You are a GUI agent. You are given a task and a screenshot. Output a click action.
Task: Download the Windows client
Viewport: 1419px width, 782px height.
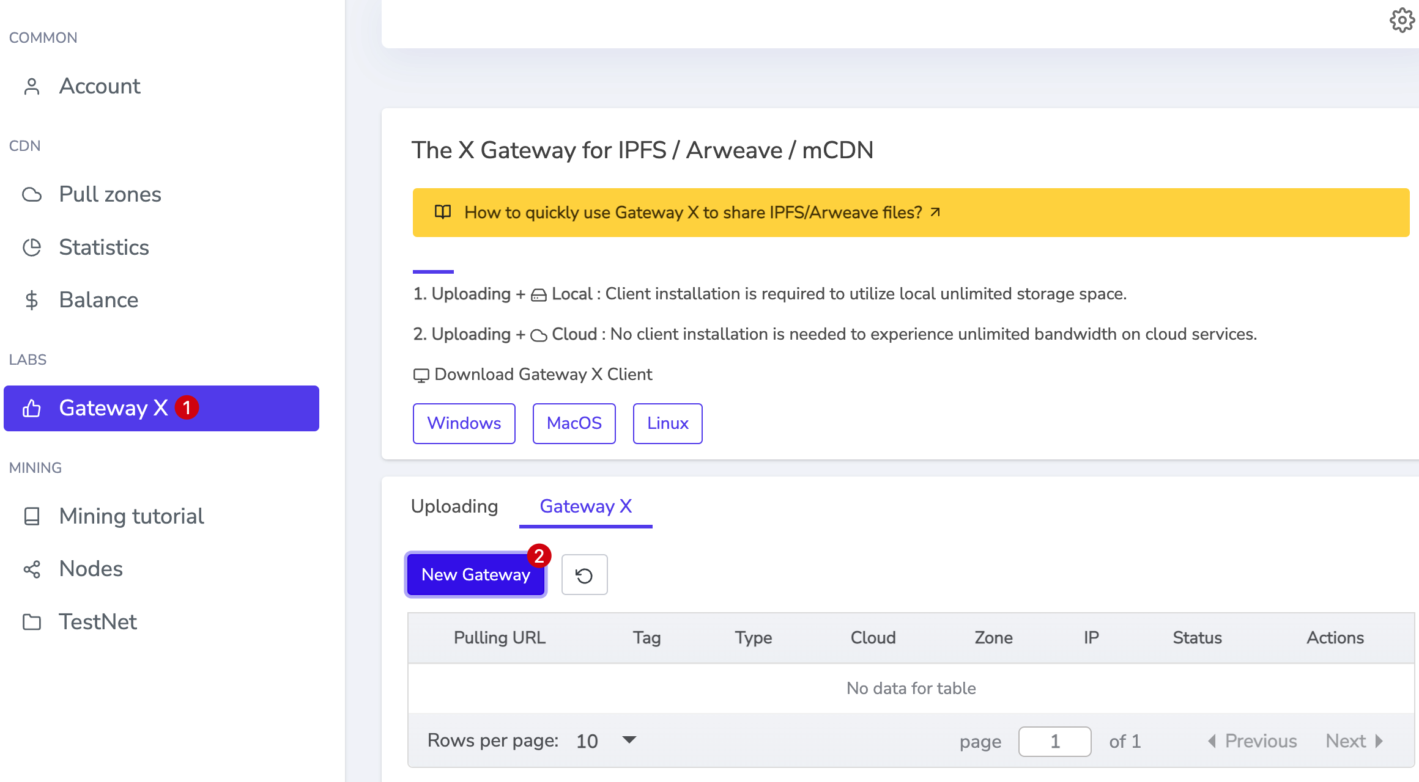(x=464, y=423)
